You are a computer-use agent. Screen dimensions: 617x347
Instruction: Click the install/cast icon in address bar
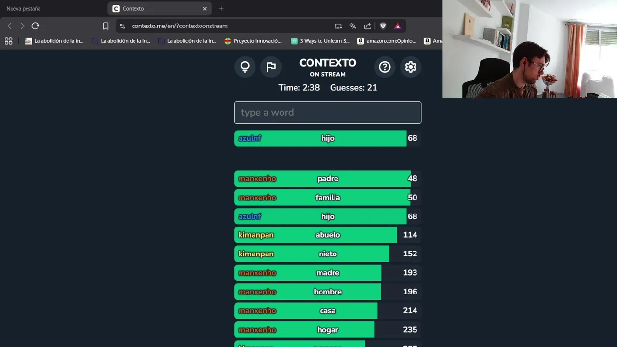pos(338,26)
